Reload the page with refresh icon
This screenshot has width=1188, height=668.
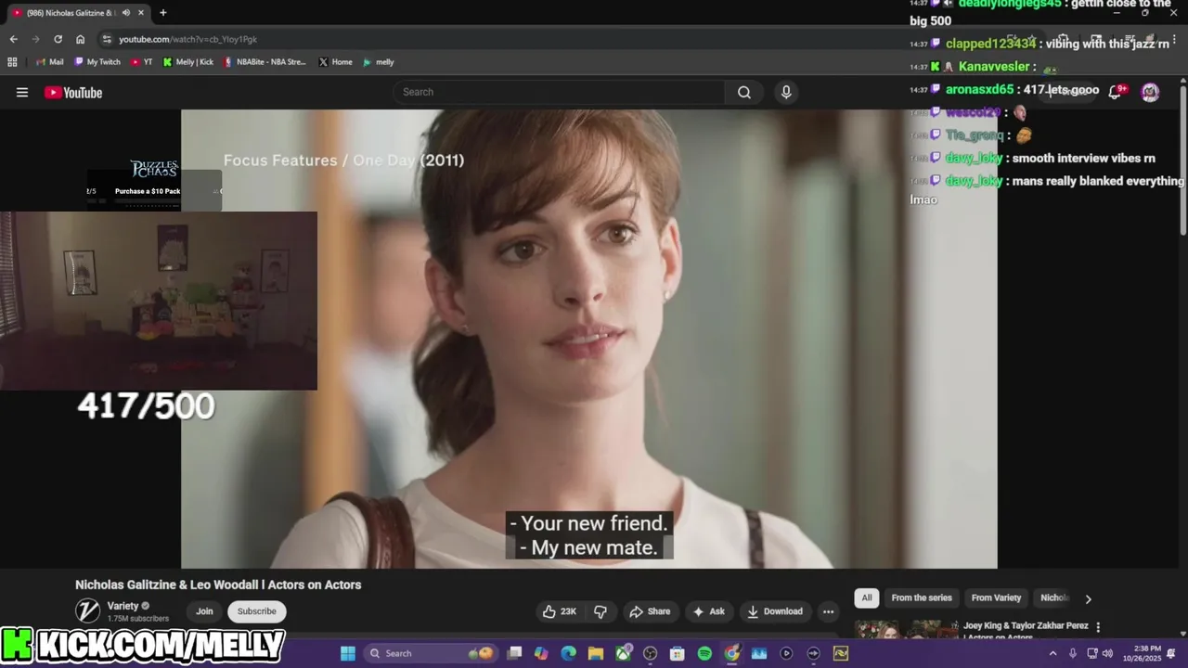[58, 39]
